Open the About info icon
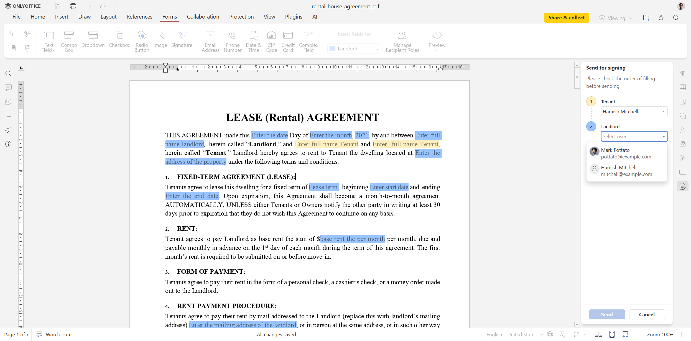Viewport: 691px width, 341px height. pos(8,144)
